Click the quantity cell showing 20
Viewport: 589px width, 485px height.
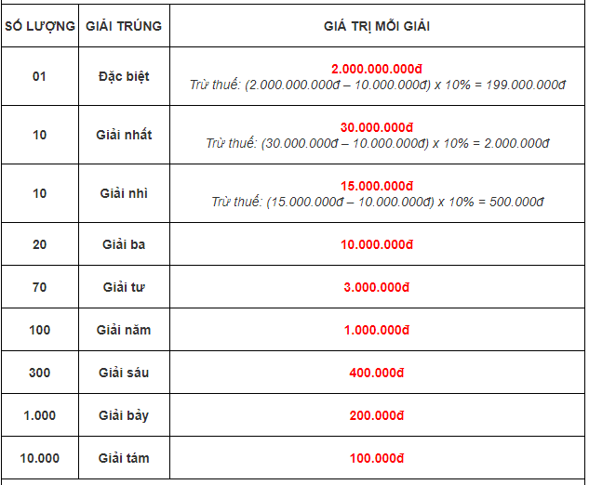pos(39,244)
